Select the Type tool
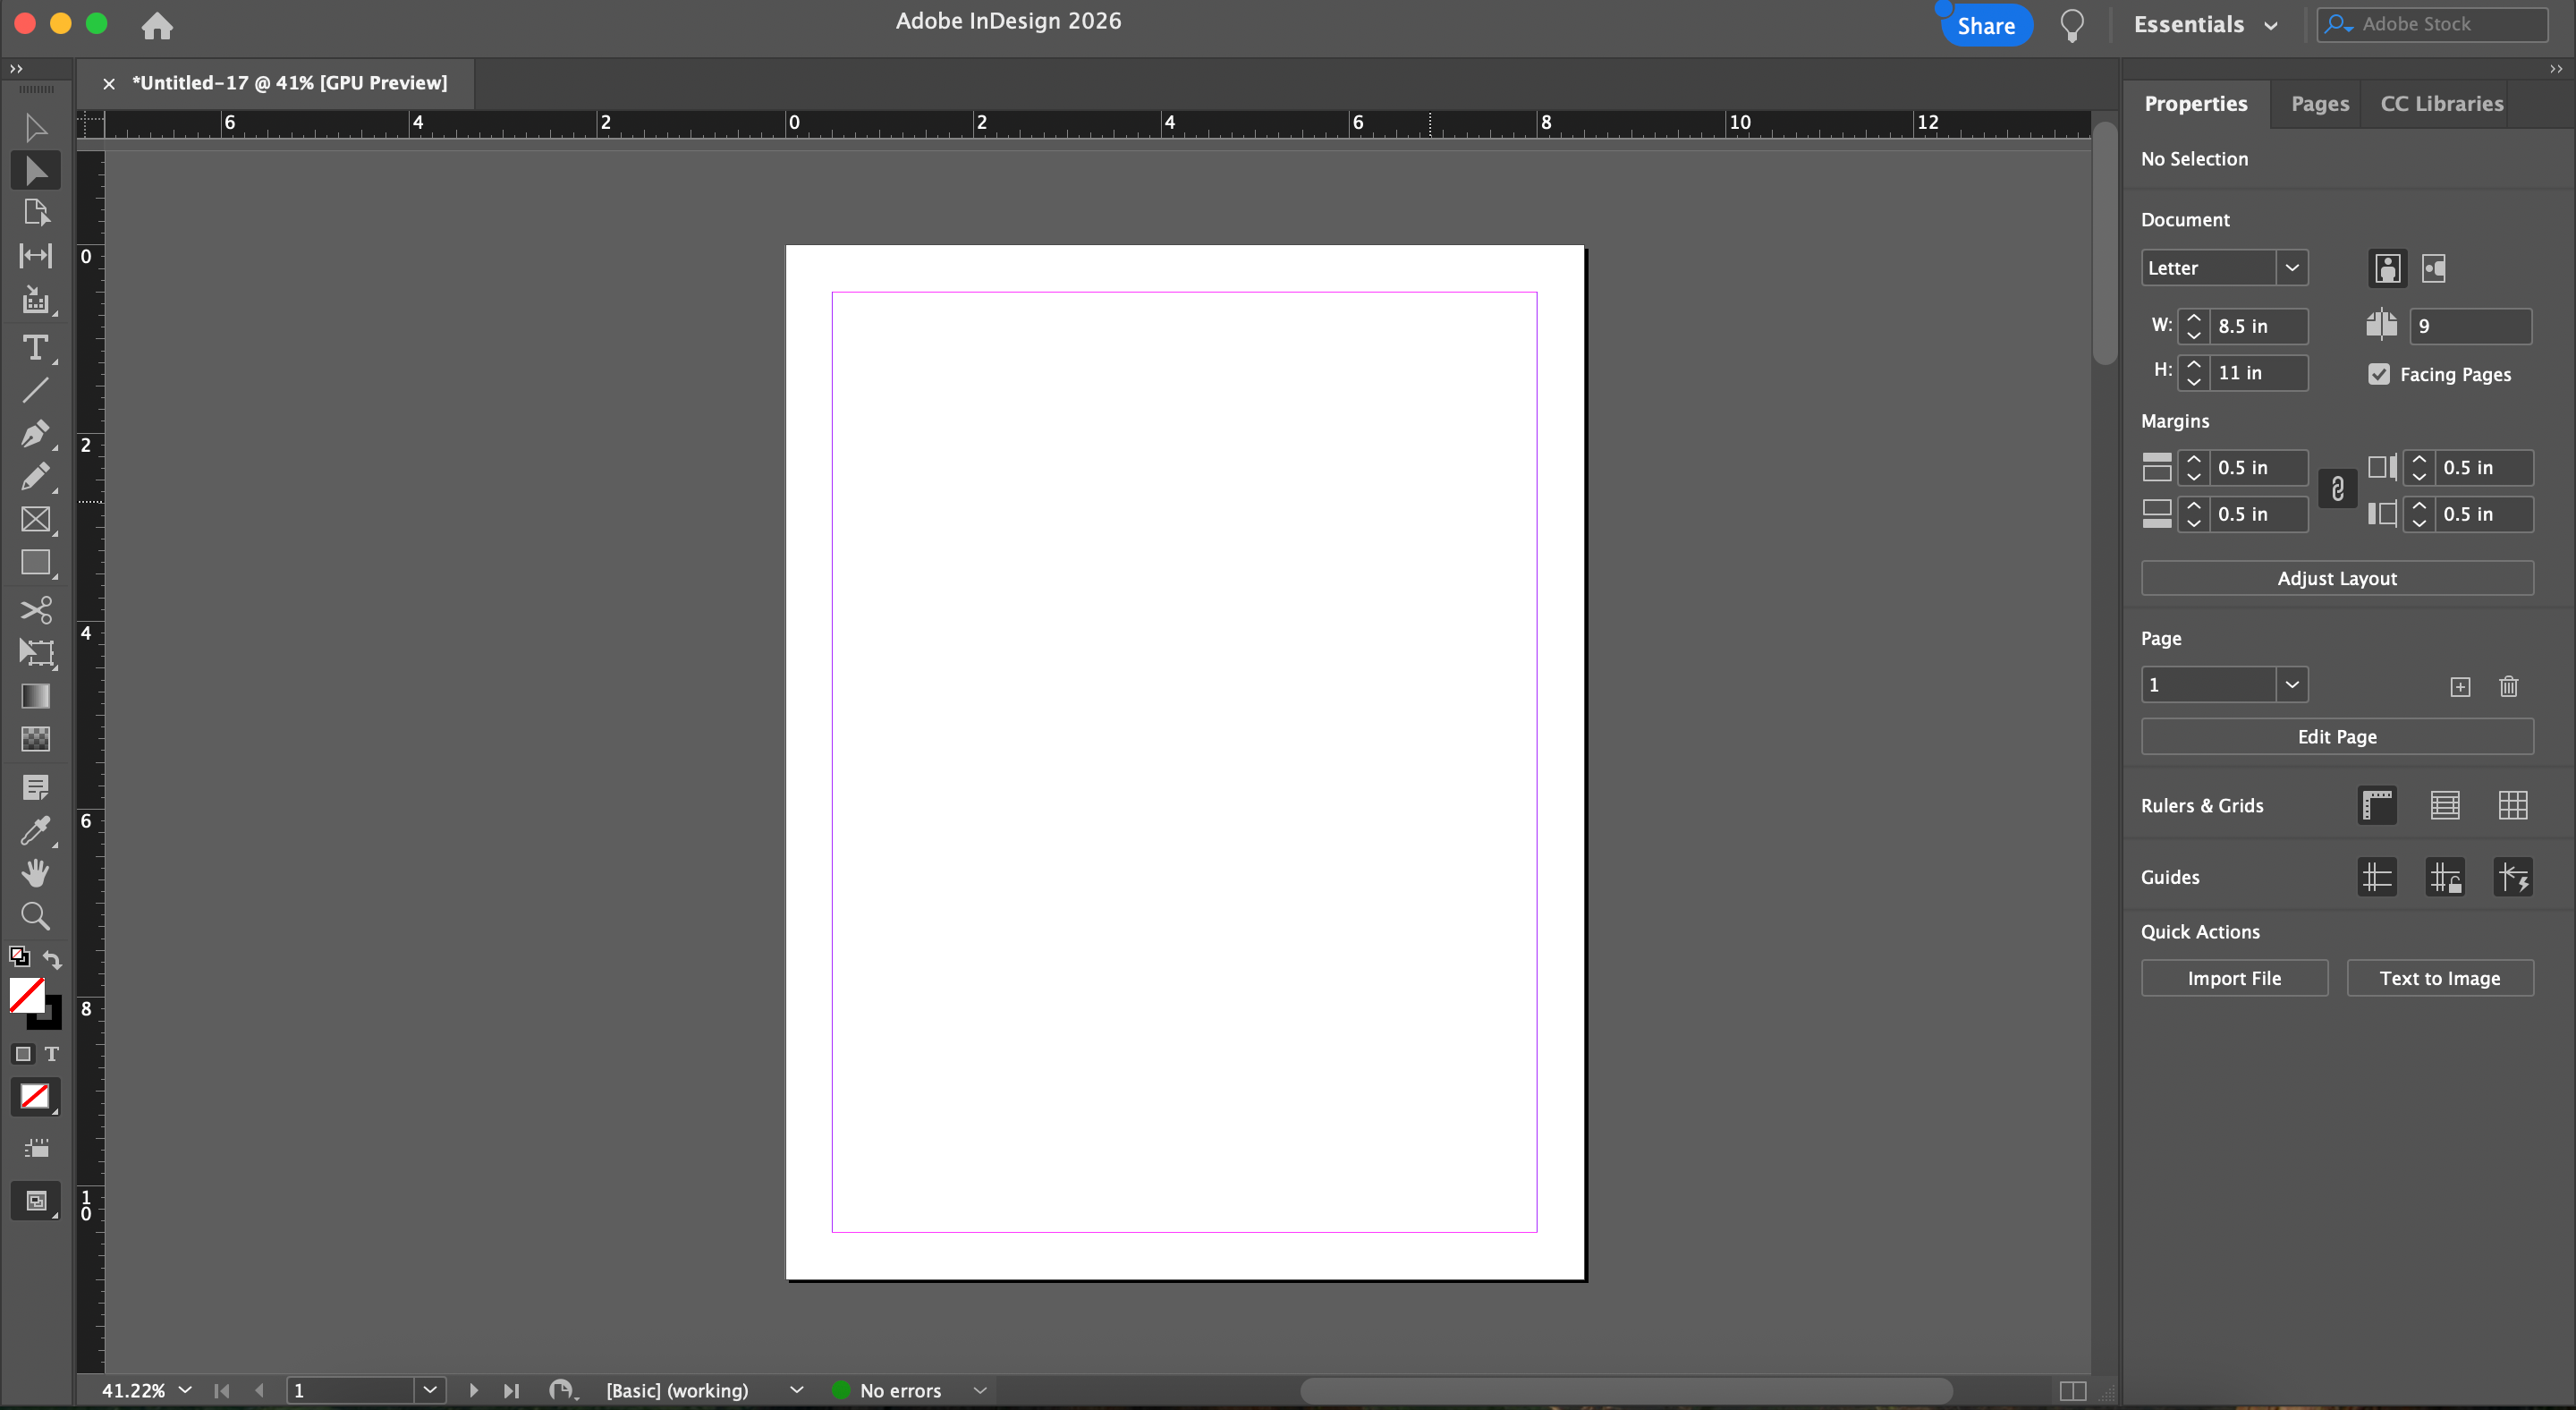Image resolution: width=2576 pixels, height=1410 pixels. 35,348
